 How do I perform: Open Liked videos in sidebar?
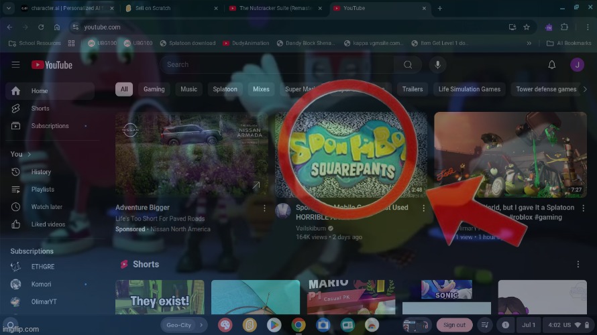pos(50,224)
